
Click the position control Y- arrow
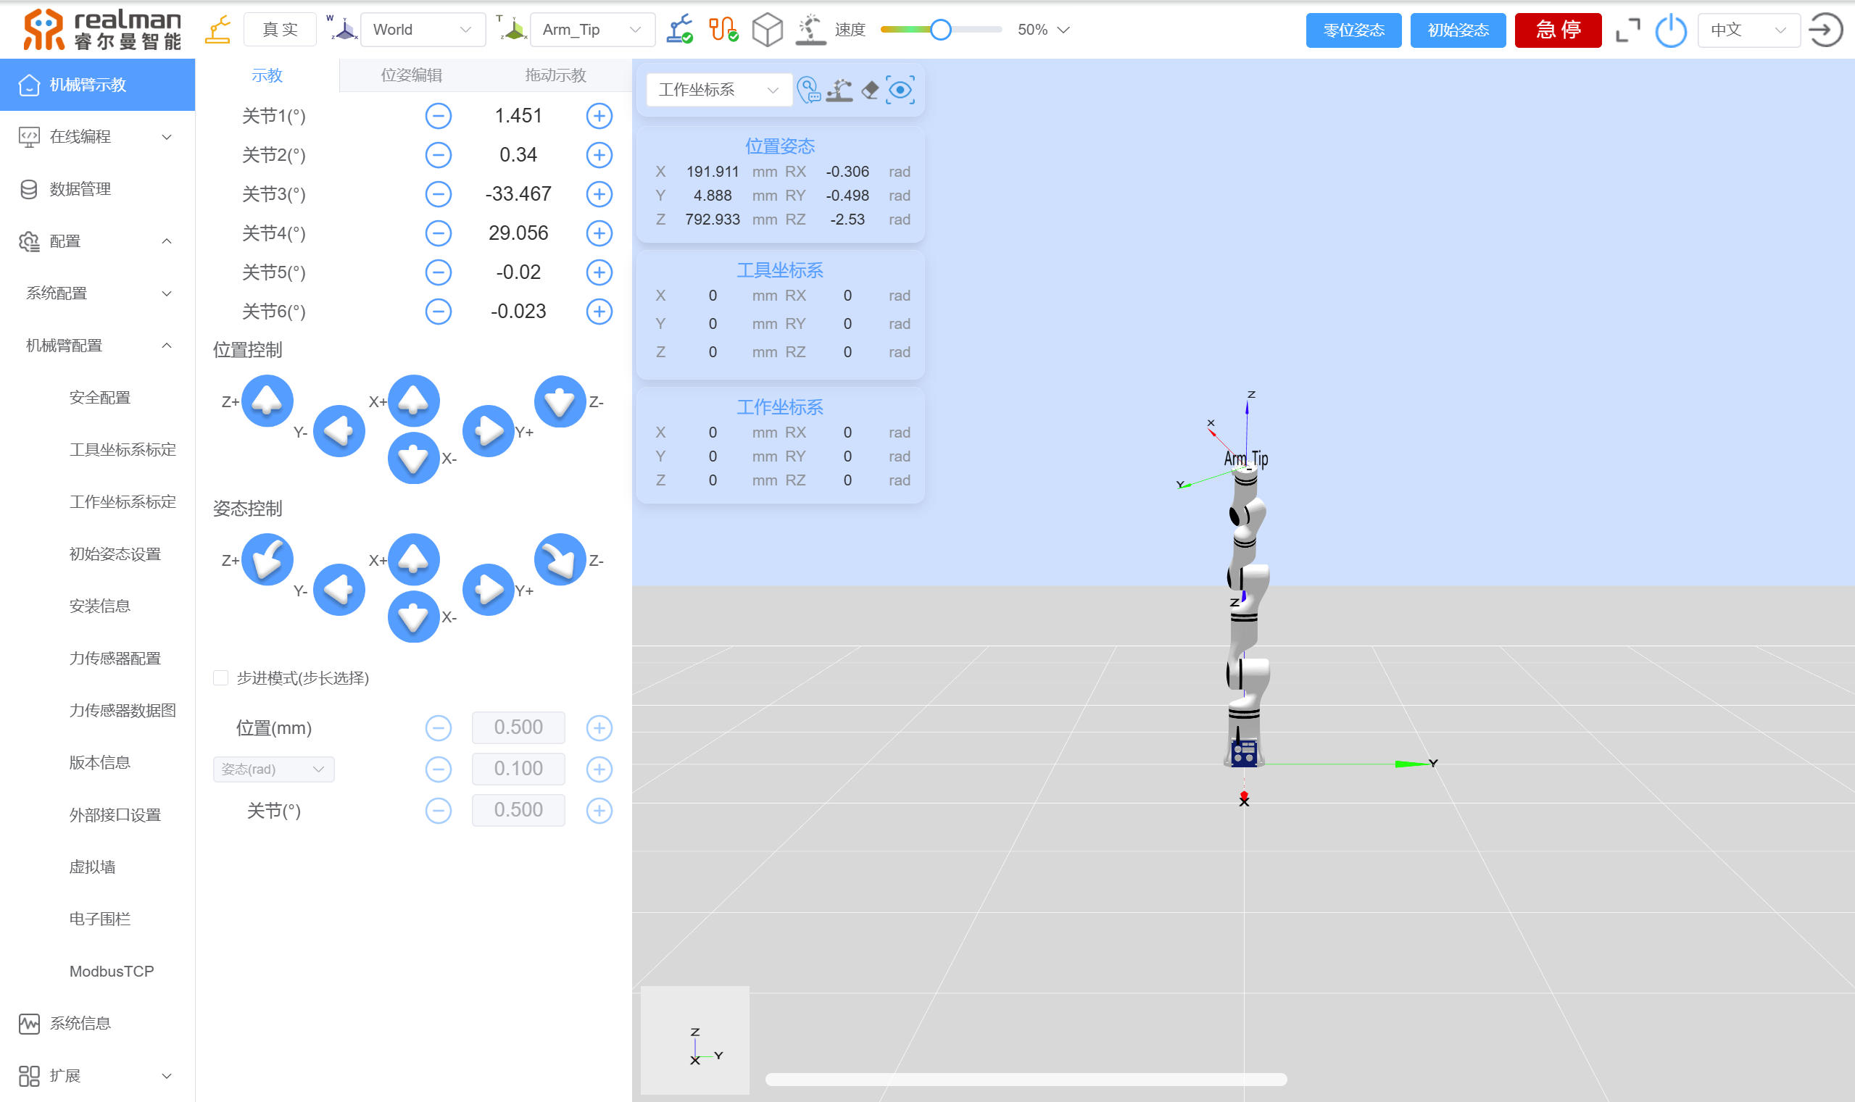[339, 431]
